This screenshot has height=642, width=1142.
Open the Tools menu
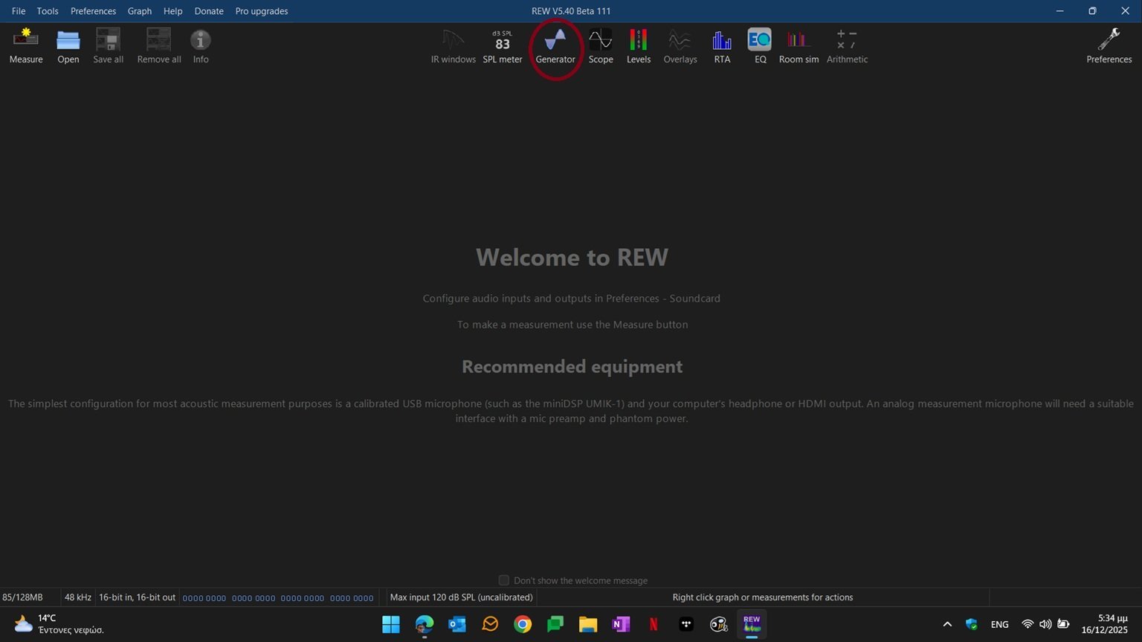[48, 11]
